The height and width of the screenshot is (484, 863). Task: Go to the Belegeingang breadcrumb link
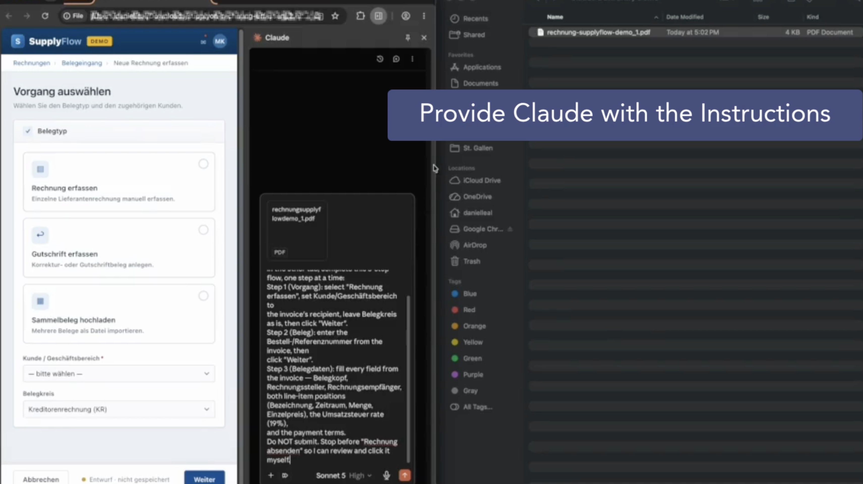click(x=82, y=63)
